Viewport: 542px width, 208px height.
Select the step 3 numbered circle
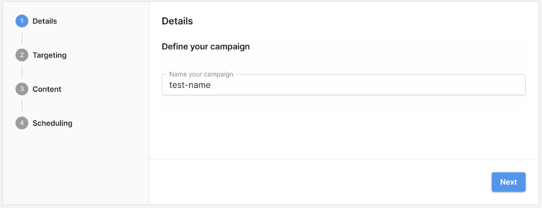coord(22,89)
